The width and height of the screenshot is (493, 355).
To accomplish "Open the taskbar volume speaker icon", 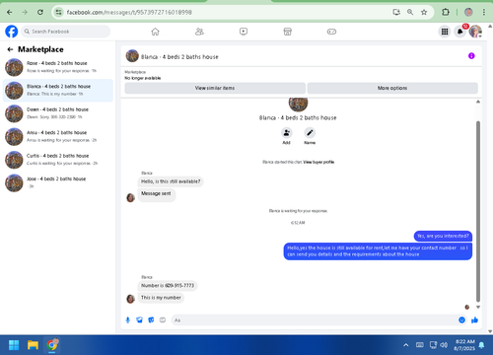I will click(x=444, y=345).
